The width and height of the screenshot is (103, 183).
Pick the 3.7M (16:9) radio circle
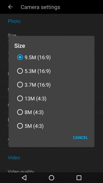click(20, 85)
